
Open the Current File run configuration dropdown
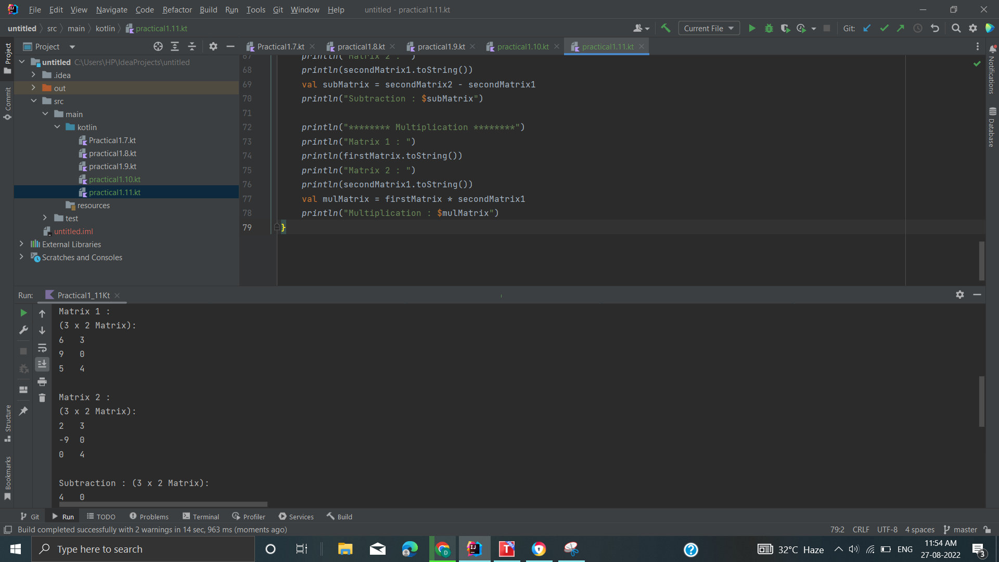709,28
